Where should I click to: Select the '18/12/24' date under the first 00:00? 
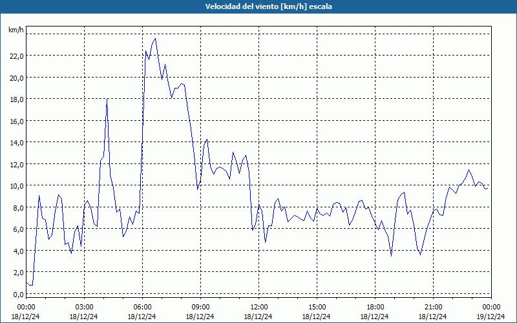coord(26,317)
